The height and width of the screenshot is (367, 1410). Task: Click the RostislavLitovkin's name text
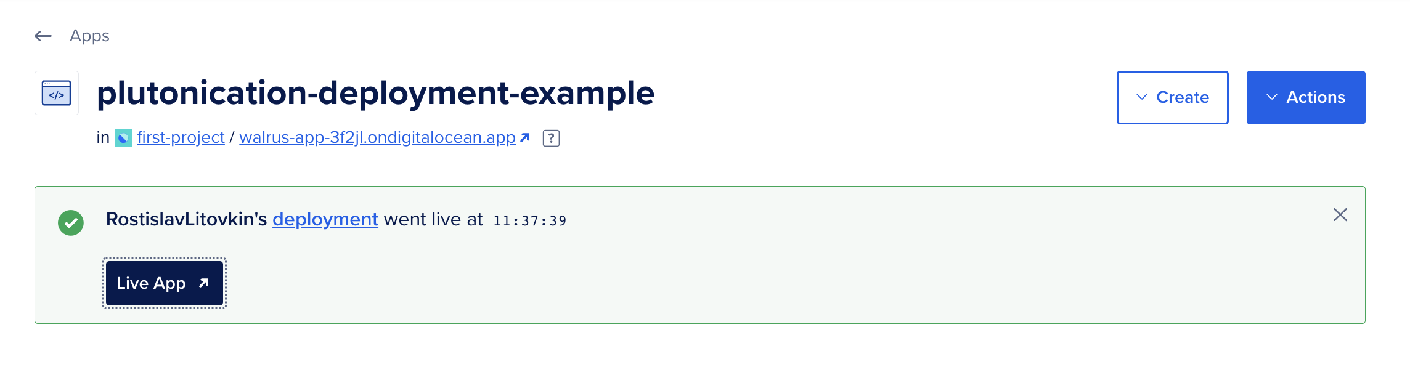click(x=186, y=219)
